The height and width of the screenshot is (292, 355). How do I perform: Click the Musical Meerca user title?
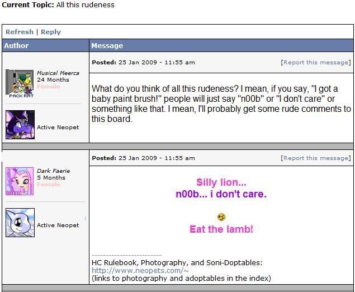pos(58,73)
